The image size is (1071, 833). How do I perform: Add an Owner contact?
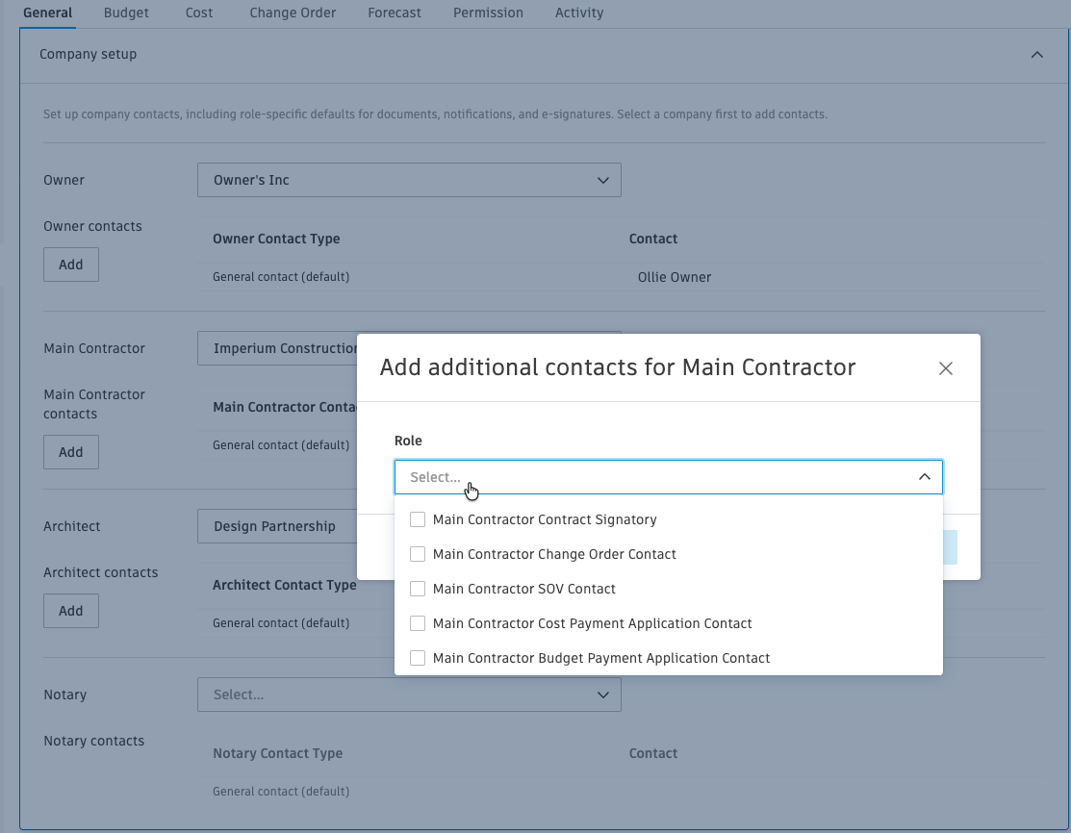click(x=71, y=265)
